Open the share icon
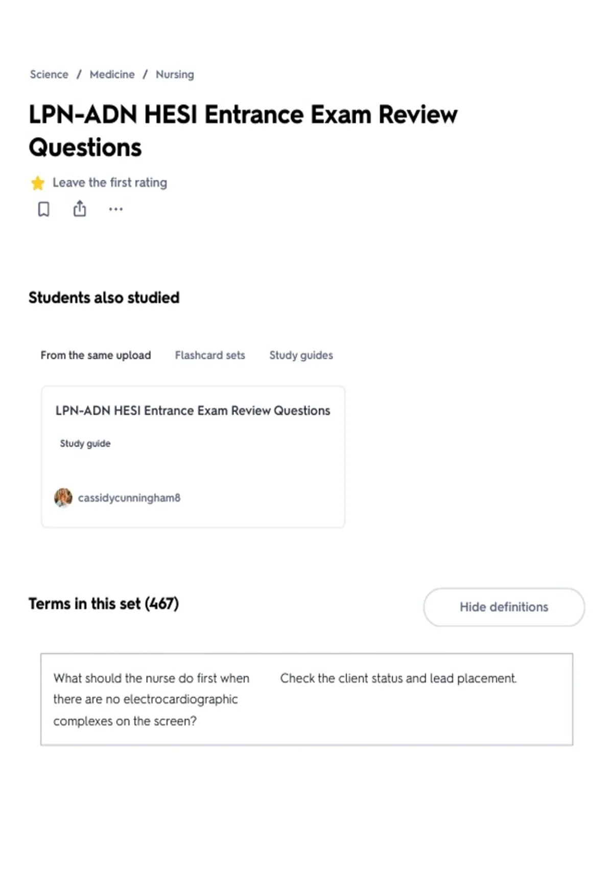This screenshot has width=613, height=869. (x=80, y=209)
